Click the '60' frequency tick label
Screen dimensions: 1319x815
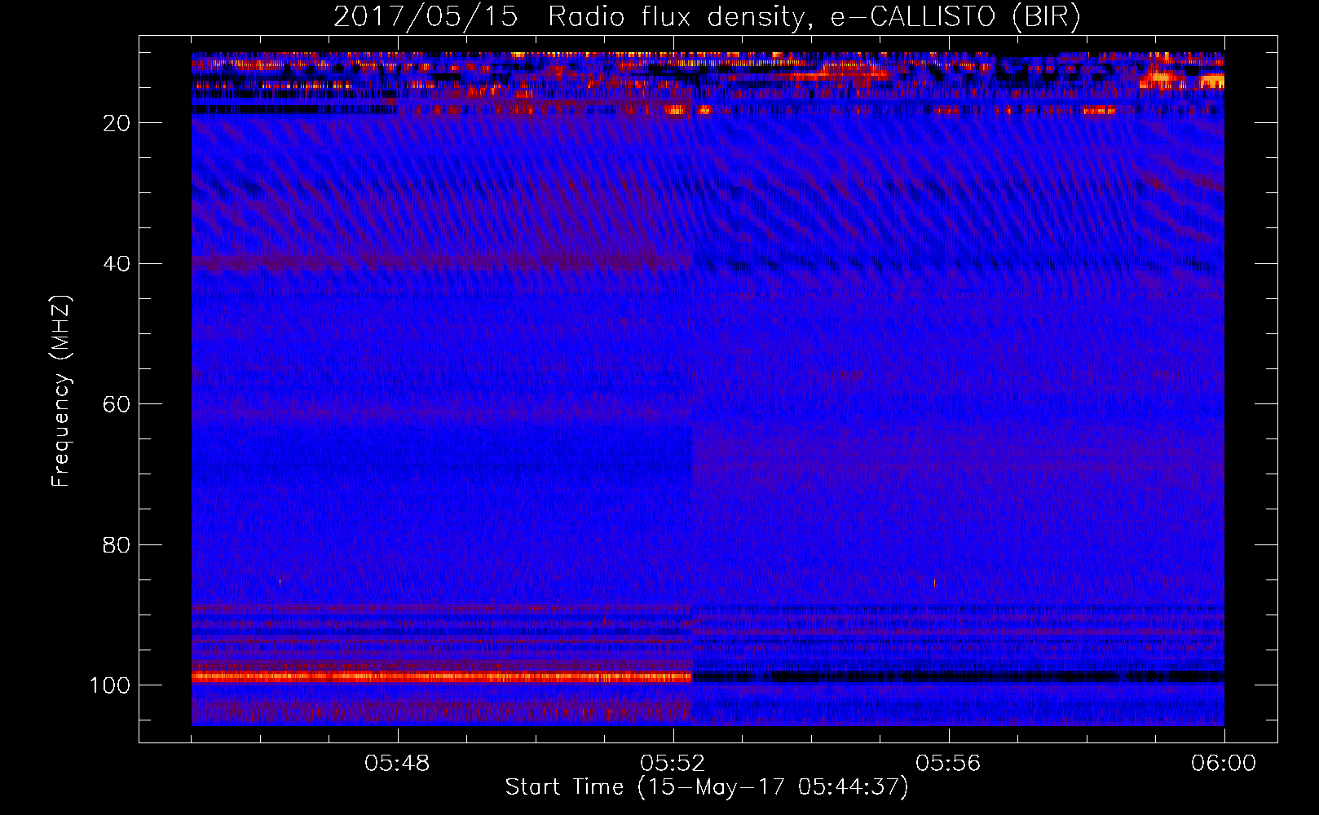(x=117, y=404)
